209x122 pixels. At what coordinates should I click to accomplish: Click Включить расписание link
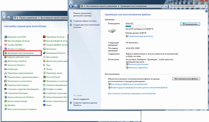pyautogui.click(x=138, y=64)
